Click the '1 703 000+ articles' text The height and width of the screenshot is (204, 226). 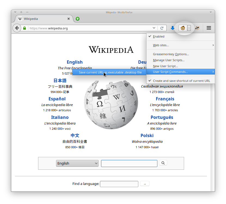[x=165, y=110]
